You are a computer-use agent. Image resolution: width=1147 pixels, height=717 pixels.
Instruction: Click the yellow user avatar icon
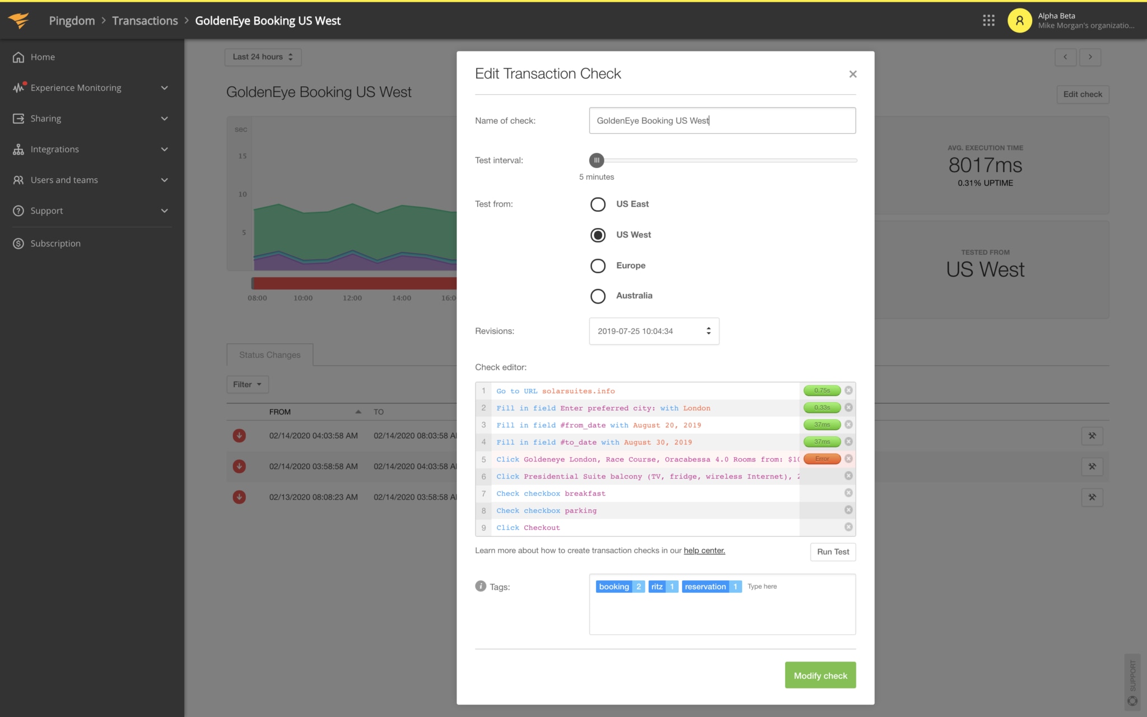1019,21
